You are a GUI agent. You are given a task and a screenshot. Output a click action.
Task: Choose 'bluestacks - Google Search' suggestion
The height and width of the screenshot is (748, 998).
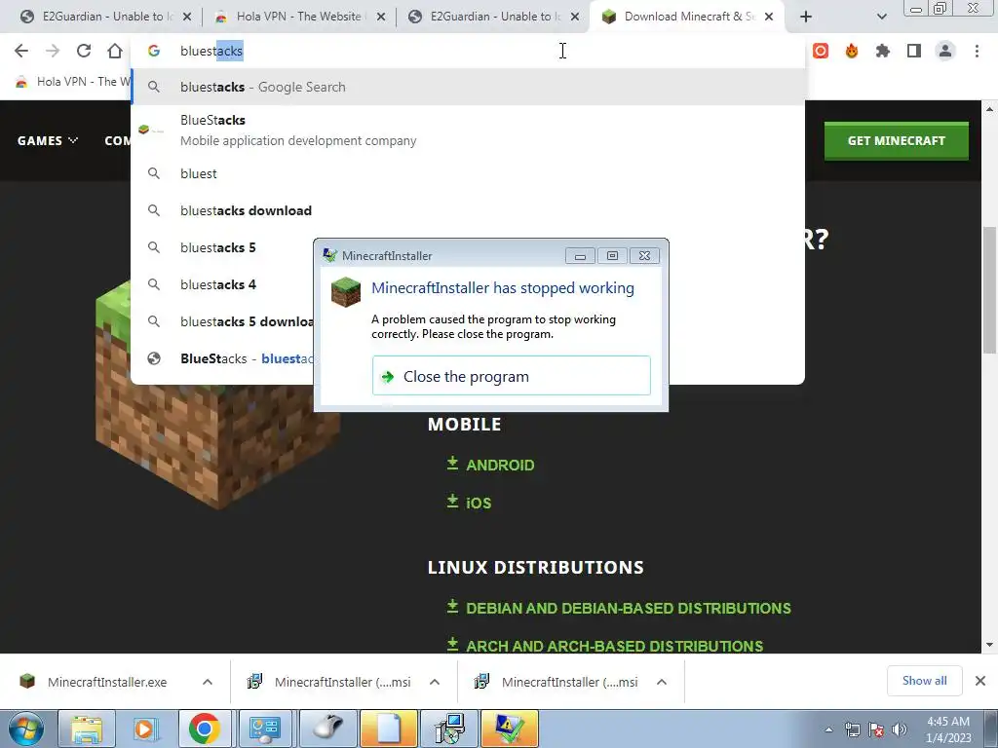coord(468,87)
